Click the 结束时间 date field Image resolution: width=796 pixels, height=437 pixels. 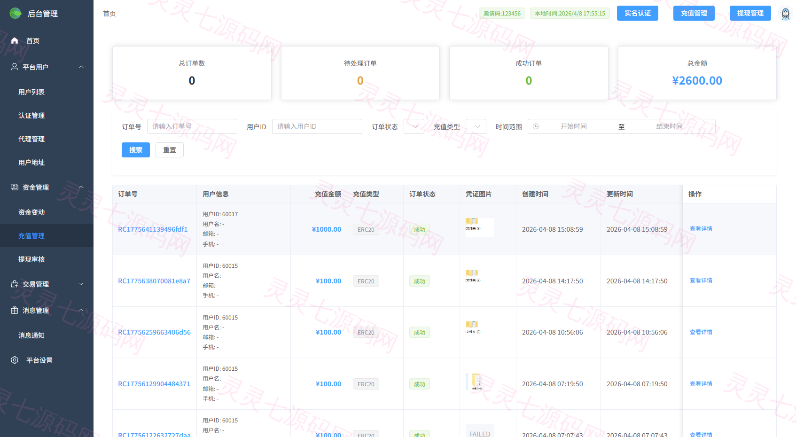click(669, 126)
